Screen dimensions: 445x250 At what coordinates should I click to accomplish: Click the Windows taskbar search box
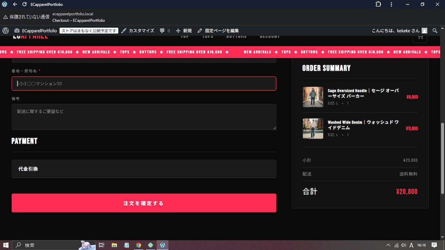point(54,245)
